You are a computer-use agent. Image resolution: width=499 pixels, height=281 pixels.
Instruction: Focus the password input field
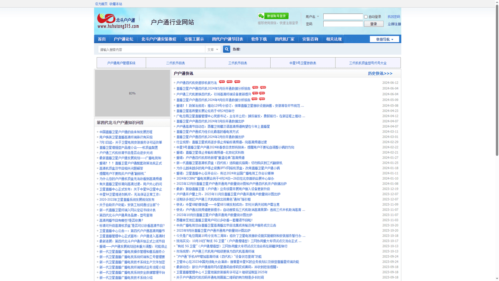coord(343,24)
